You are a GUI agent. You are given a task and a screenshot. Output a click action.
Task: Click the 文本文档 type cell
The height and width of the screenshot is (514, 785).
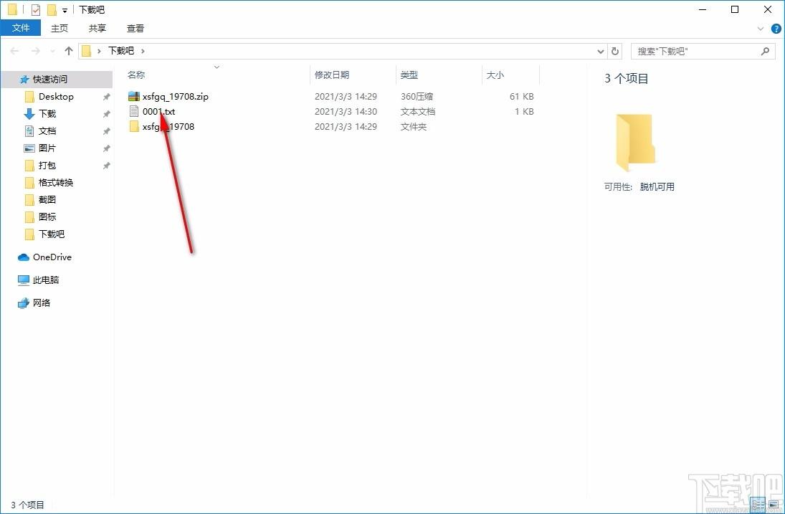(417, 111)
